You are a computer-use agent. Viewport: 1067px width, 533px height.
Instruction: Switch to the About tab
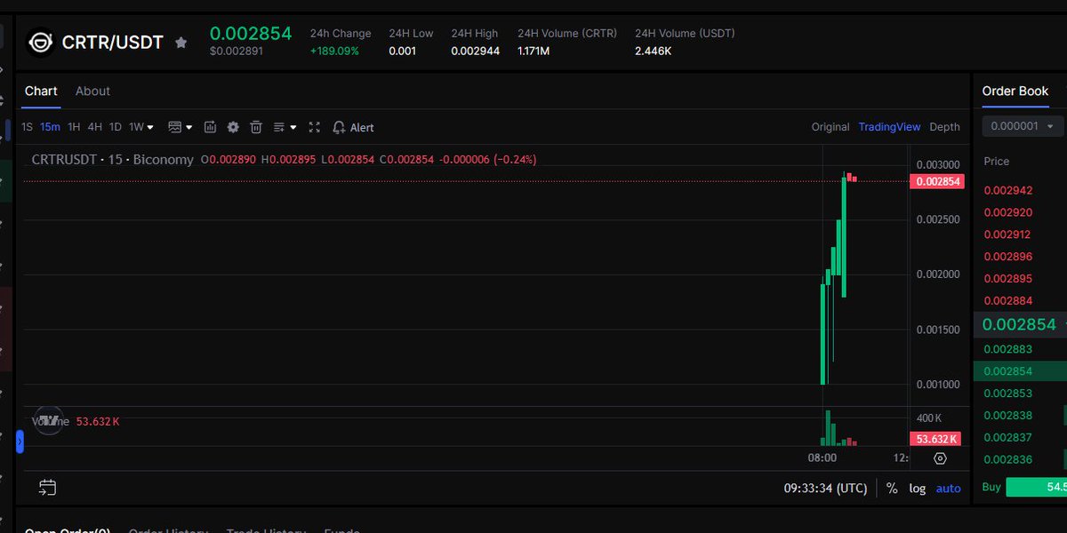[x=92, y=91]
